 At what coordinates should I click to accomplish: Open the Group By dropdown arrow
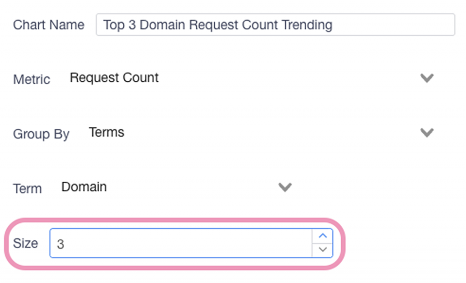click(426, 133)
